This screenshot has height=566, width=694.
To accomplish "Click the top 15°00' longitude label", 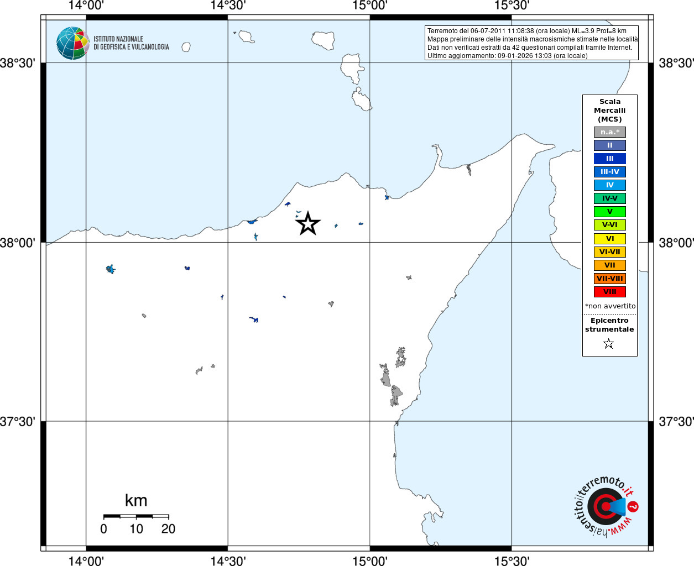I will pos(369,6).
